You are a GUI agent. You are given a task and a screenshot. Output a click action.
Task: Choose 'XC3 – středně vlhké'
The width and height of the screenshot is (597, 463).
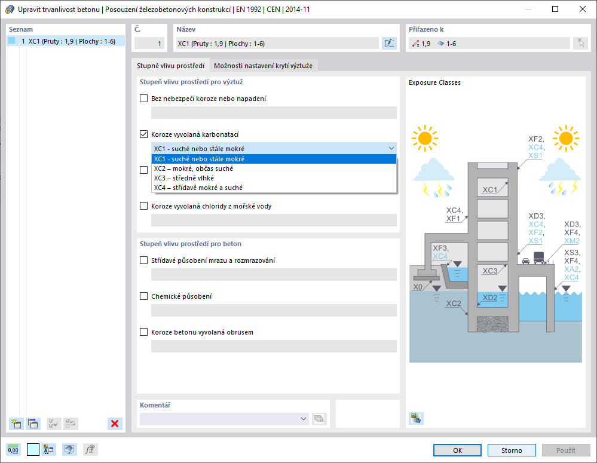274,178
